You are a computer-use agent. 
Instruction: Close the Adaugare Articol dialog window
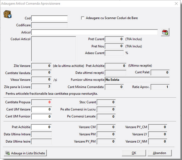pyautogui.click(x=176, y=3)
